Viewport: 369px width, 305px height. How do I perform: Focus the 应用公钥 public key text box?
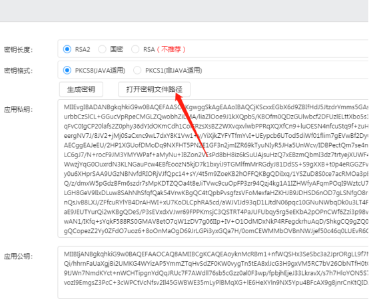pyautogui.click(x=213, y=272)
